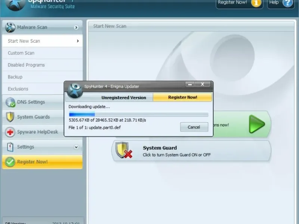Click the Help button in the header
The image size is (299, 224).
(281, 3)
